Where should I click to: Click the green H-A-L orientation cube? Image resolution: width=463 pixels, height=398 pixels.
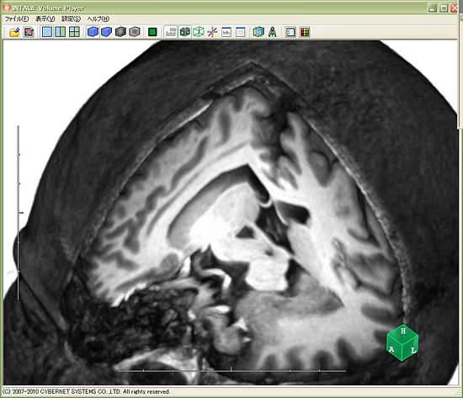click(x=402, y=342)
